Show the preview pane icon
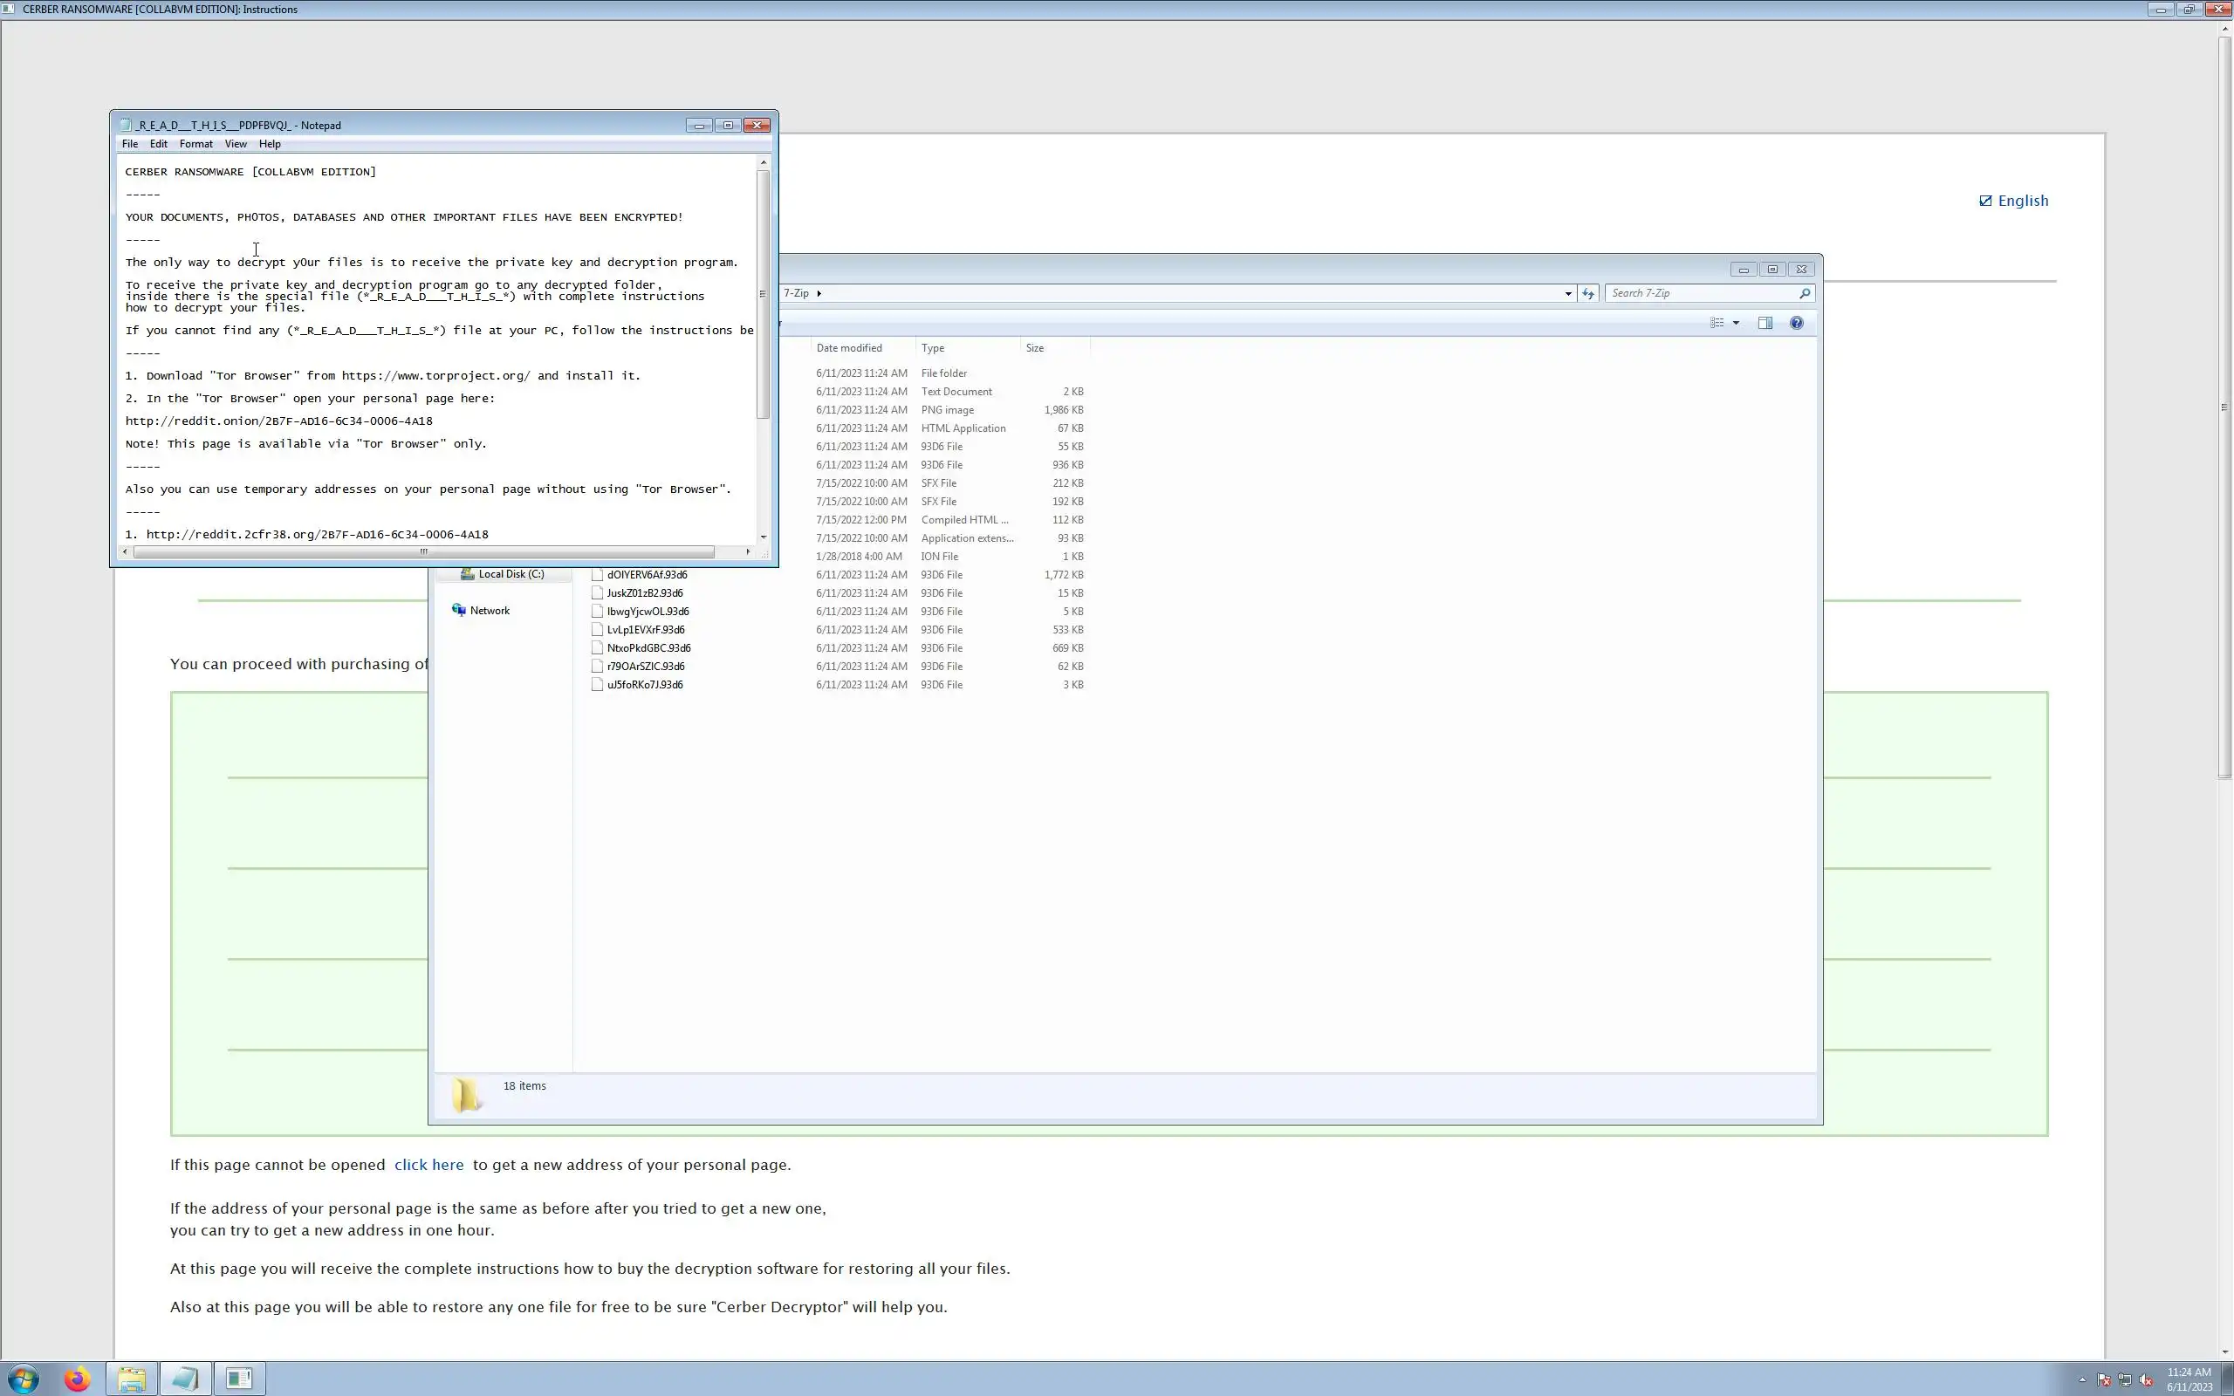This screenshot has height=1396, width=2234. (x=1765, y=323)
